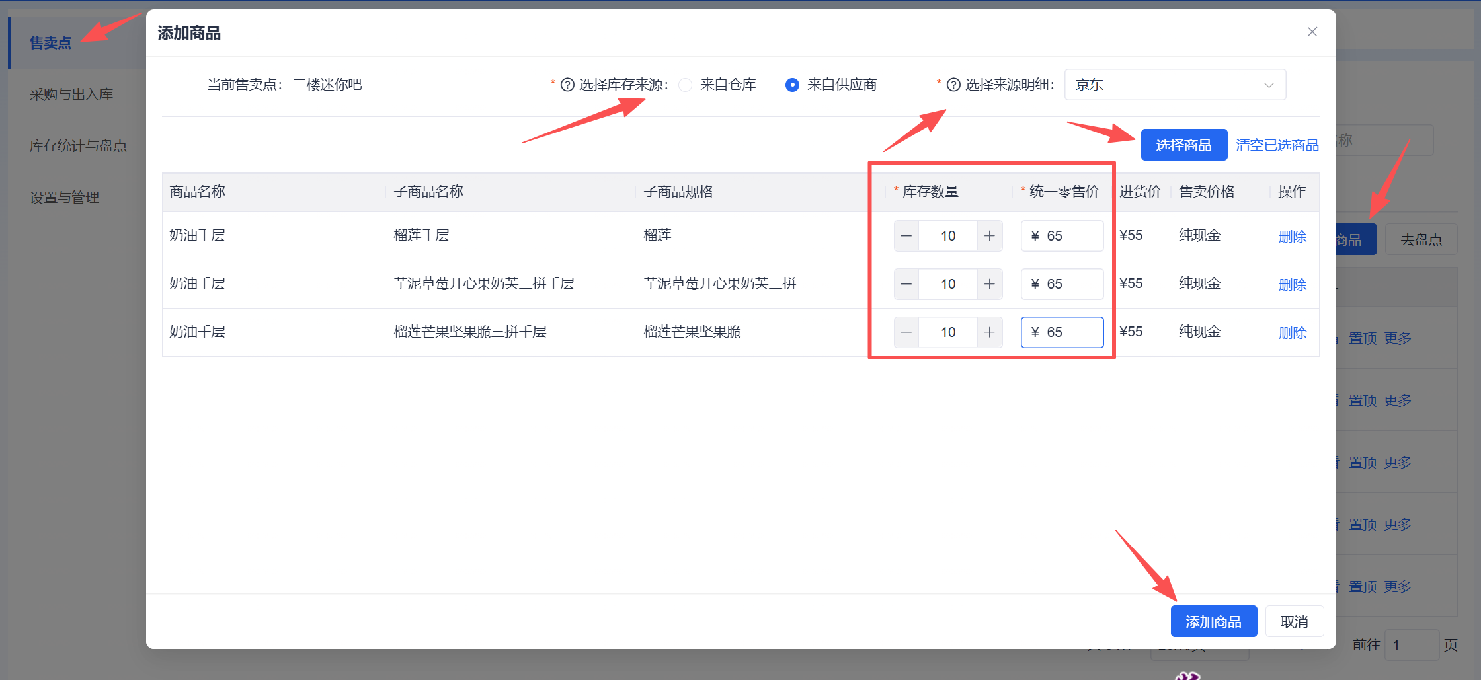
Task: Open 库存统计与盘点 in the sidebar
Action: [78, 145]
